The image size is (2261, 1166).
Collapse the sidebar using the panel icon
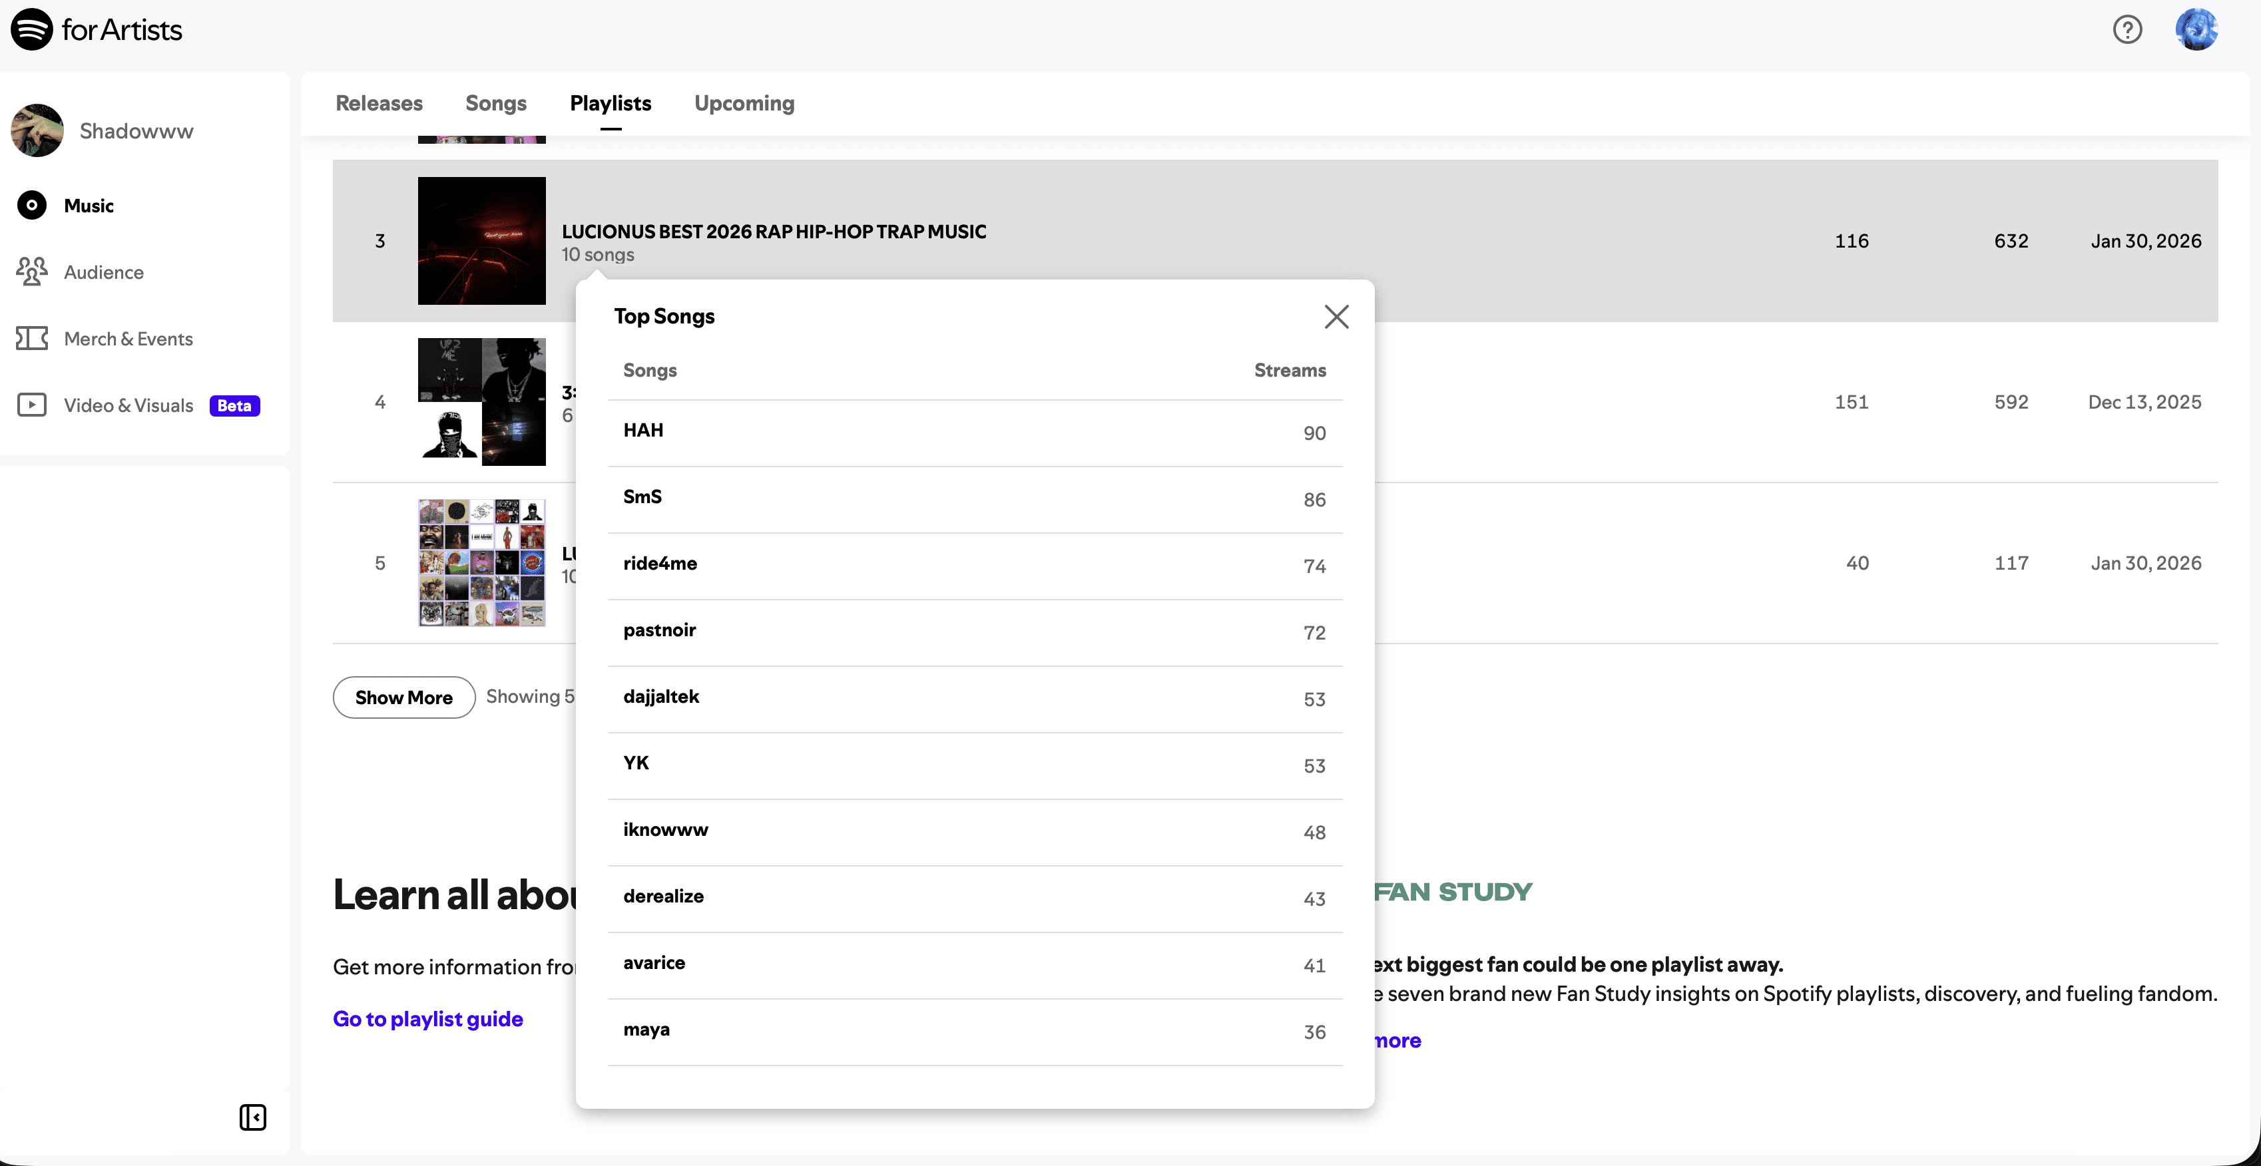click(x=253, y=1117)
